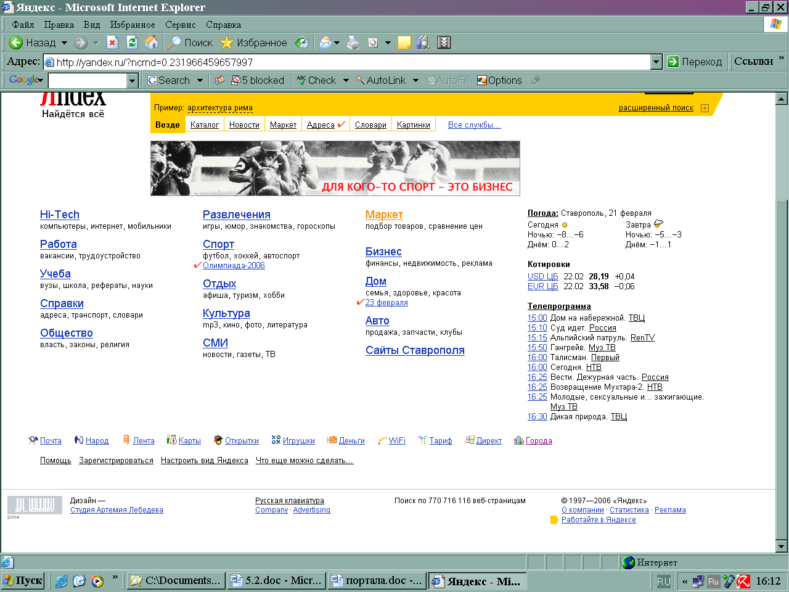
Task: Click the WiFi service icon
Action: pyautogui.click(x=382, y=440)
